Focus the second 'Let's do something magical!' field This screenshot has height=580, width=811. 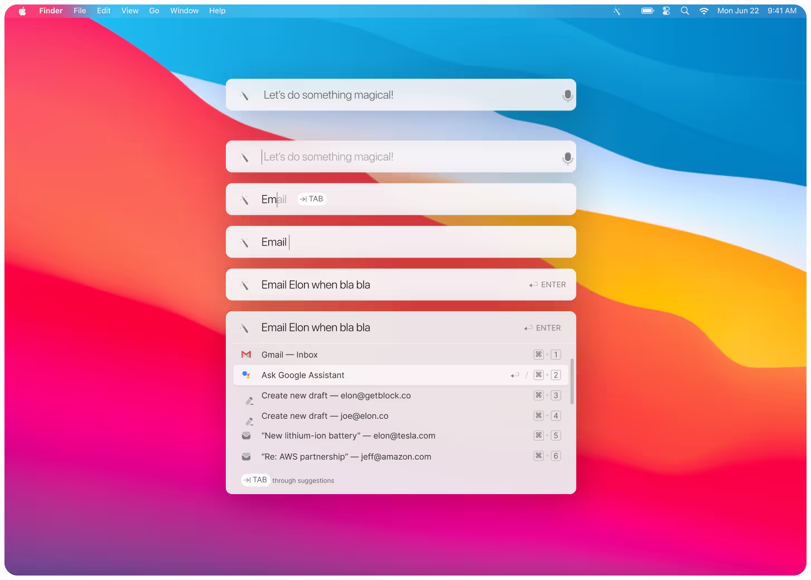400,157
